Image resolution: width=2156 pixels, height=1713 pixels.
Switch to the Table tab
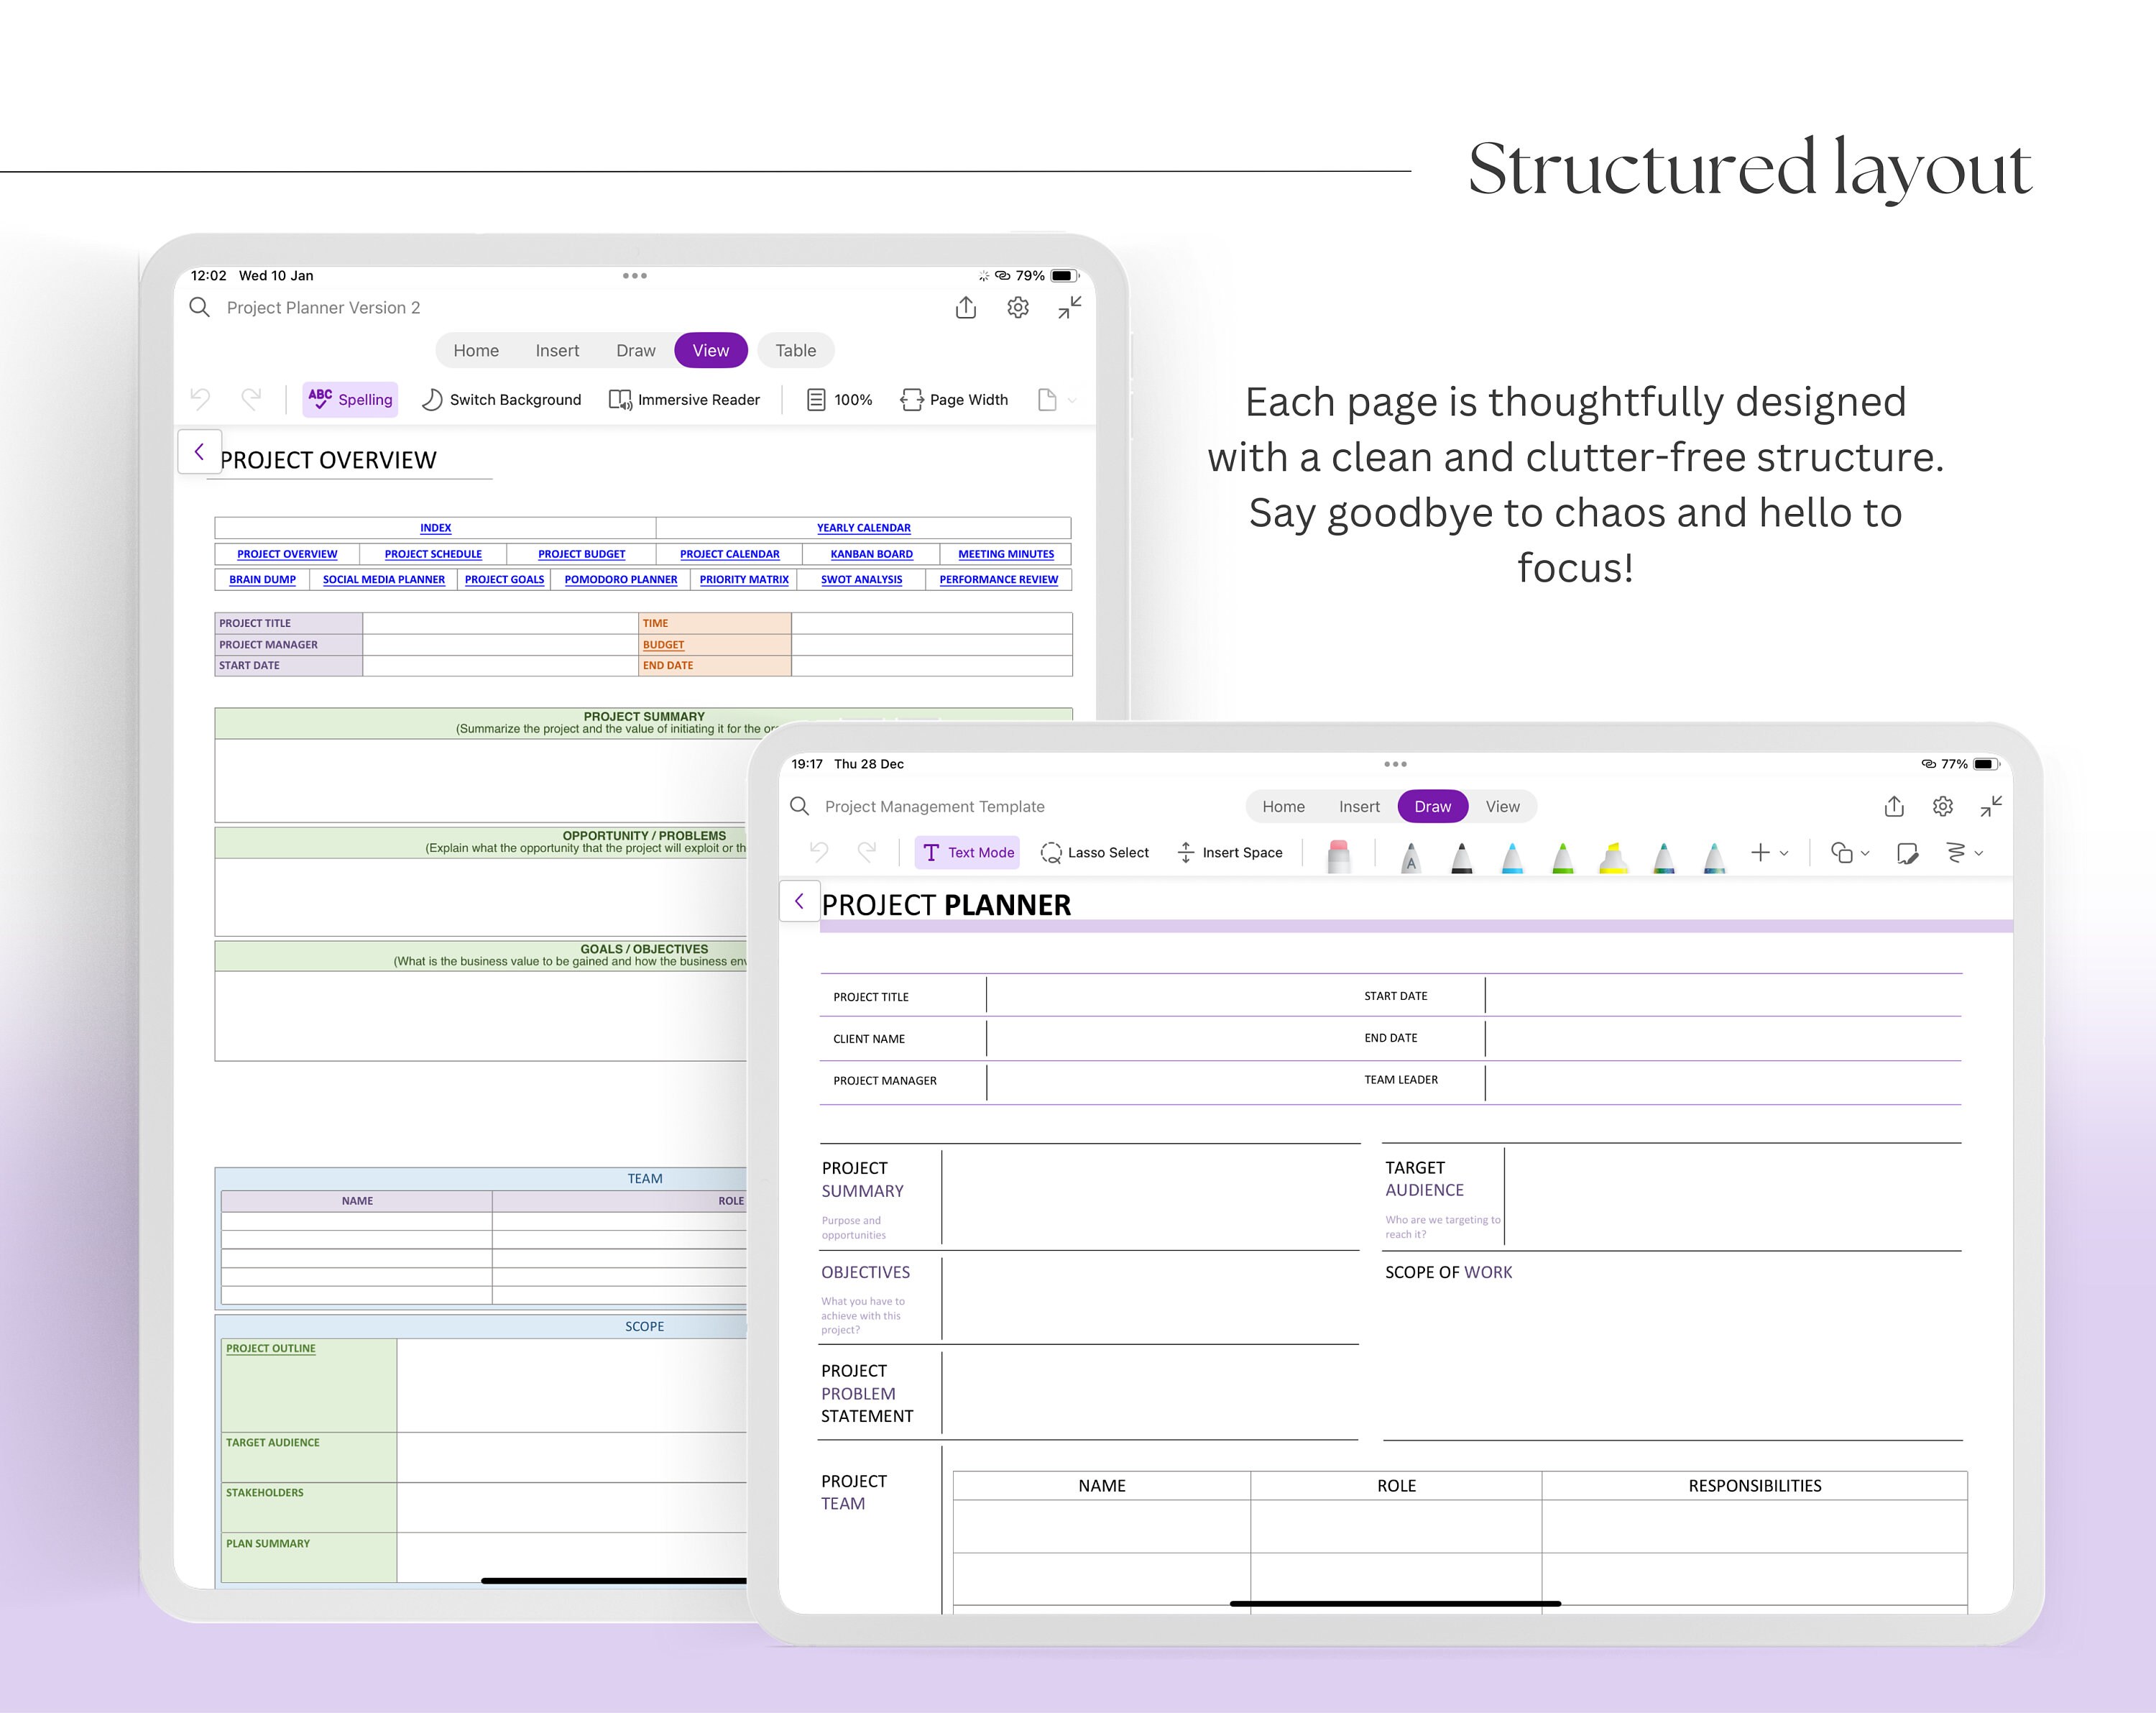(795, 350)
